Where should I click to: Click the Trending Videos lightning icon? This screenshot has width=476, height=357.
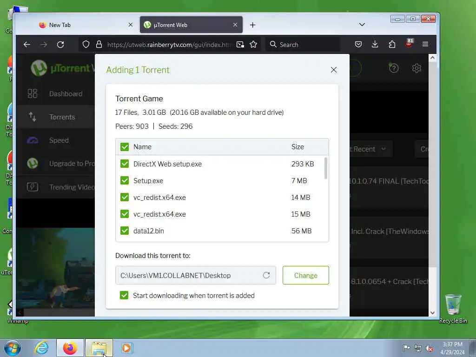pos(33,187)
